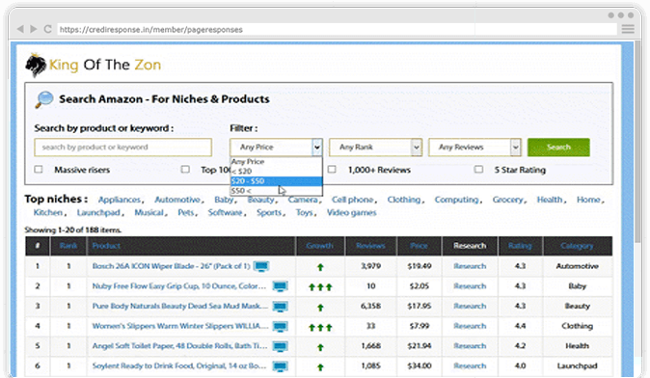Open the Health niche link
This screenshot has width=650, height=378.
click(x=550, y=200)
